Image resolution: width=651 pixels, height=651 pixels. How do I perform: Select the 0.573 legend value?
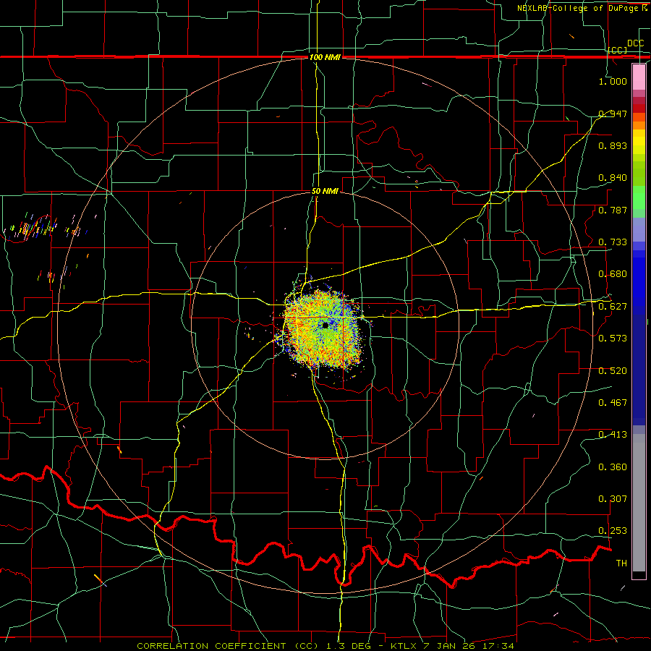pos(613,338)
